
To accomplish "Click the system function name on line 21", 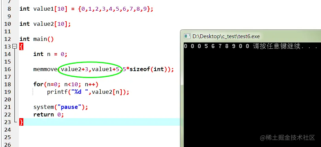I will point(43,107).
